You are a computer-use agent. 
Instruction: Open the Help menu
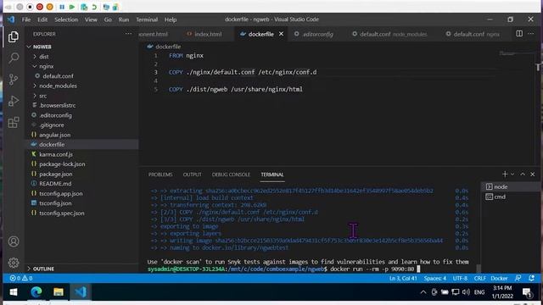(171, 19)
